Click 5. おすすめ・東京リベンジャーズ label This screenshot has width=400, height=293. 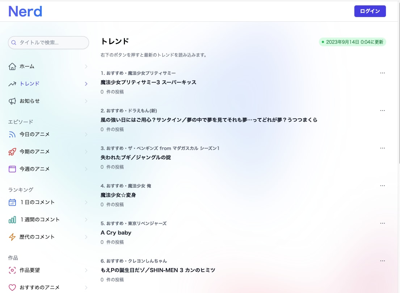134,224
